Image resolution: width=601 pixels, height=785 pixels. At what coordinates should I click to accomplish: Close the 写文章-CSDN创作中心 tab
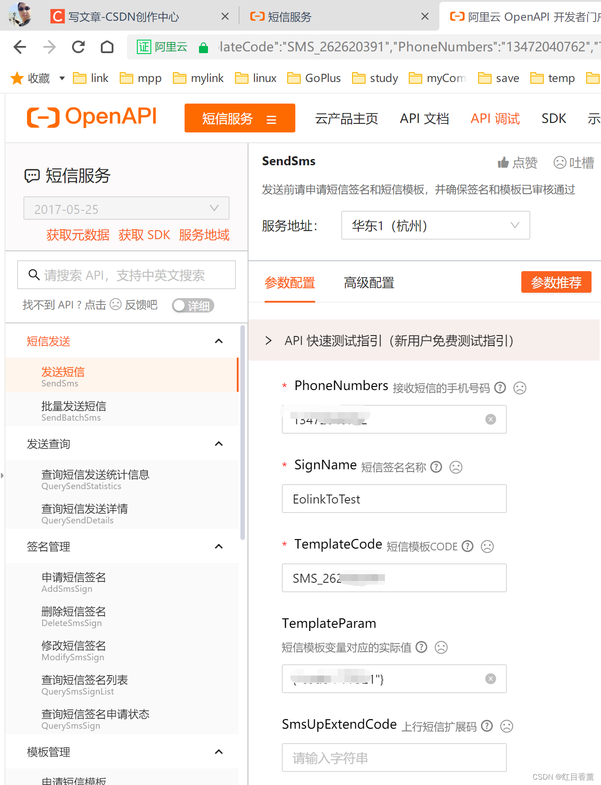(225, 17)
